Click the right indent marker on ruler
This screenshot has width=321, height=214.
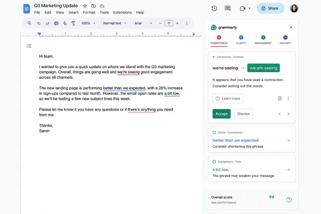(x=193, y=34)
